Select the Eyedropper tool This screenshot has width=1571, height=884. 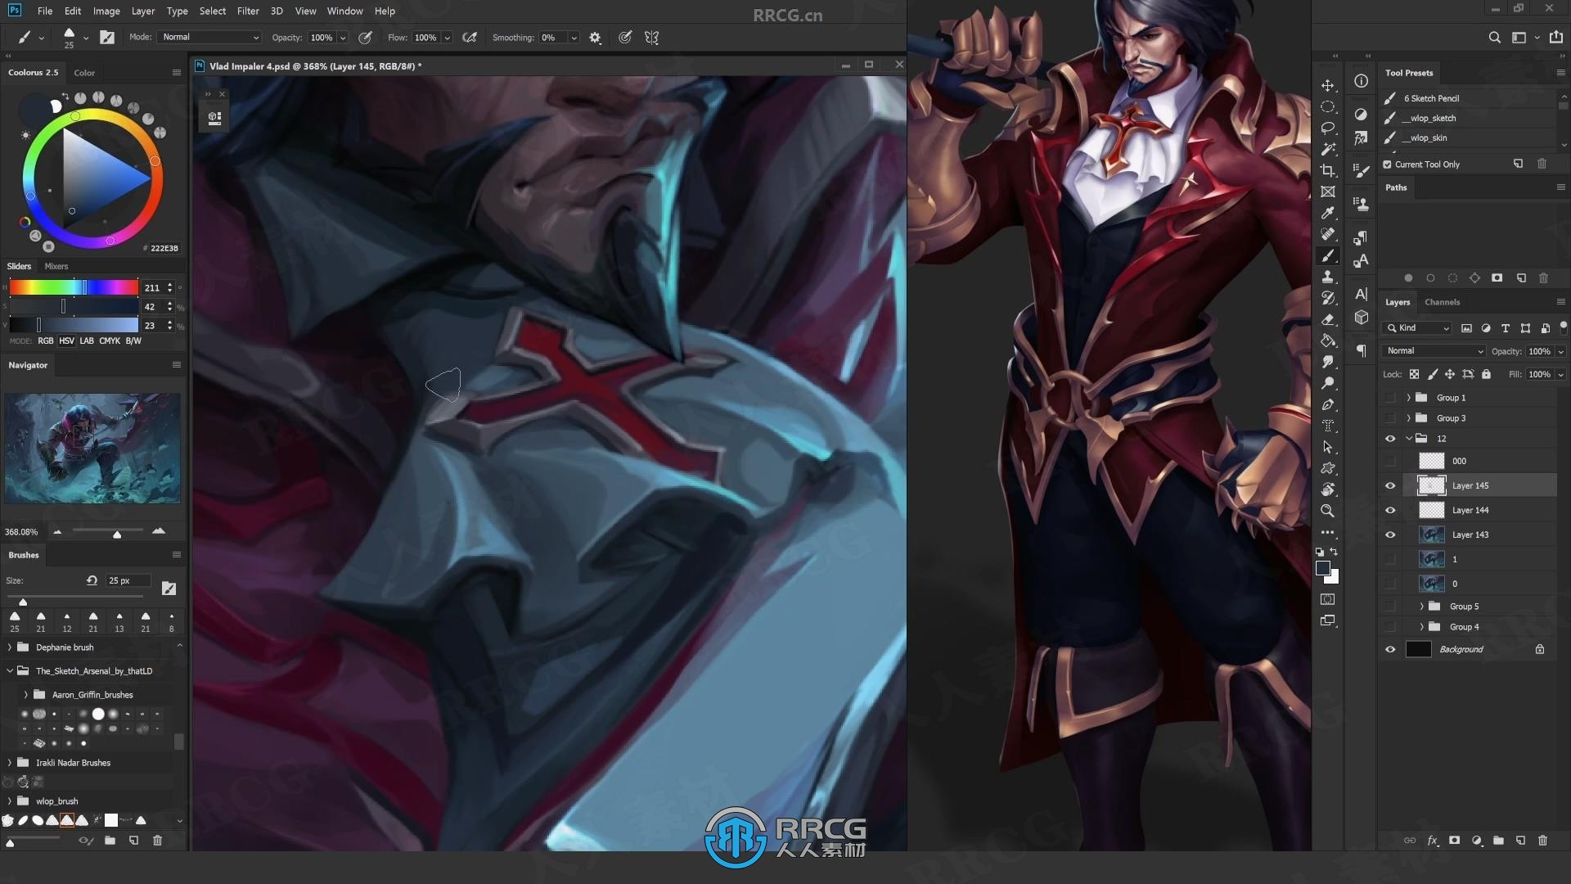coord(1328,213)
